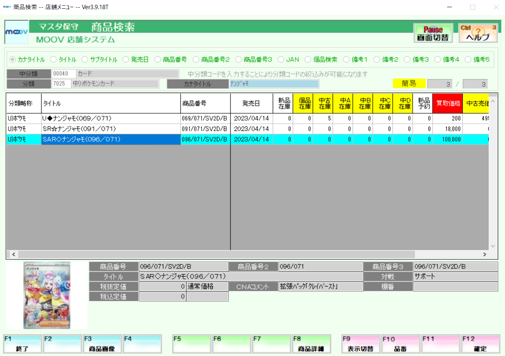The image size is (505, 356).
Task: Click the 新品在庫 column header
Action: pos(283,103)
